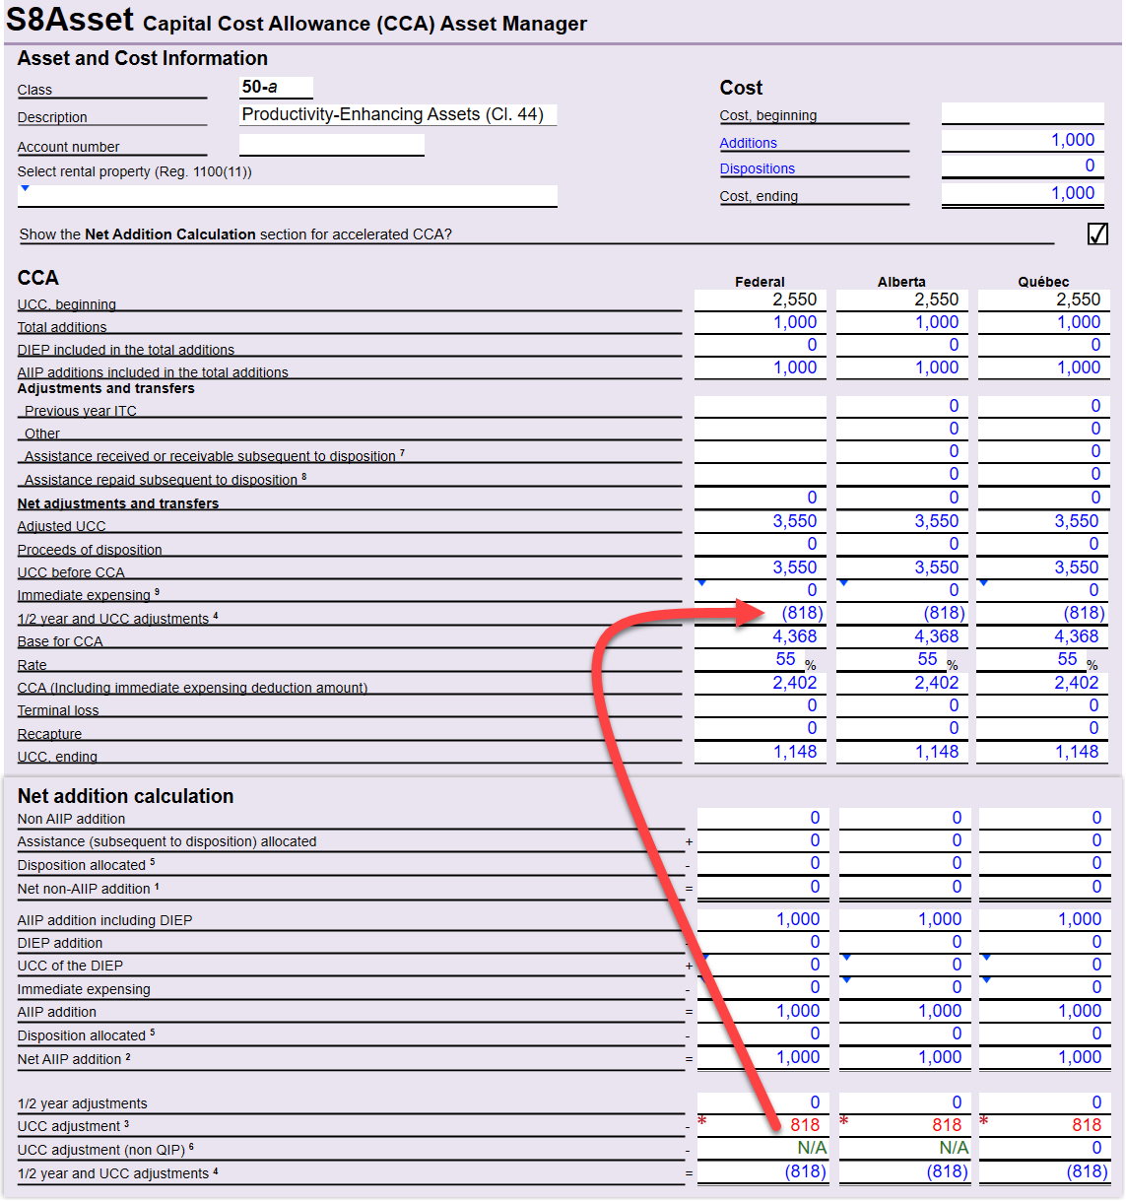1126x1201 pixels.
Task: Edit the Account number input field
Action: point(331,144)
